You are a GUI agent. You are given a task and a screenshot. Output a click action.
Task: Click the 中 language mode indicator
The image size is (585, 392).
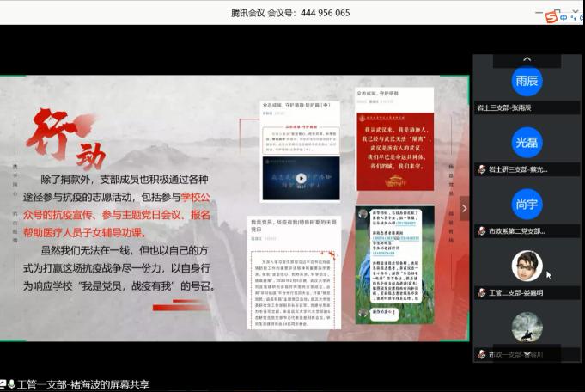click(564, 16)
